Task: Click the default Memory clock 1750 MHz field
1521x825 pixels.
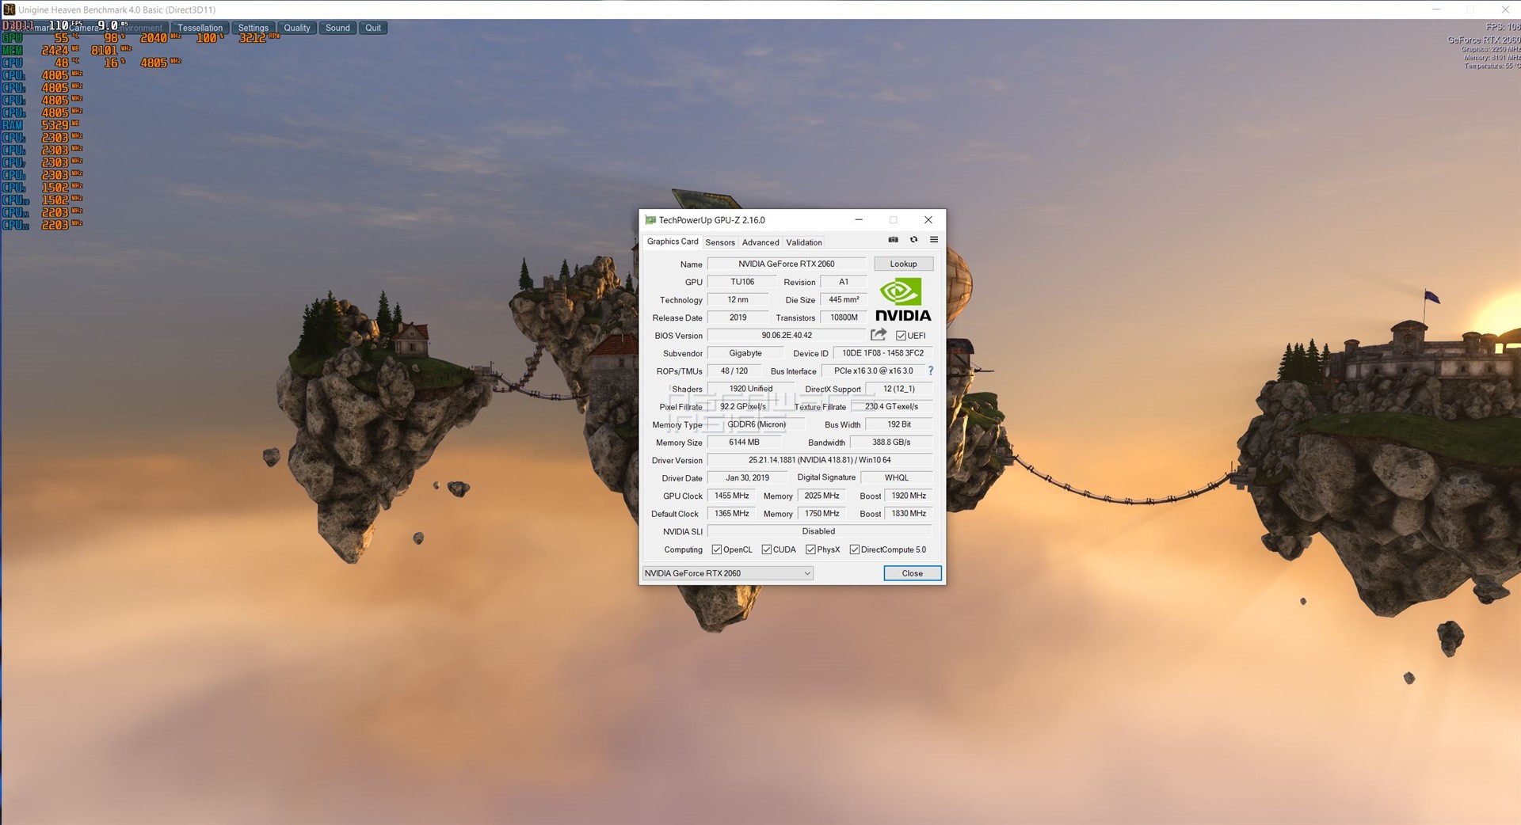Action: click(x=822, y=514)
